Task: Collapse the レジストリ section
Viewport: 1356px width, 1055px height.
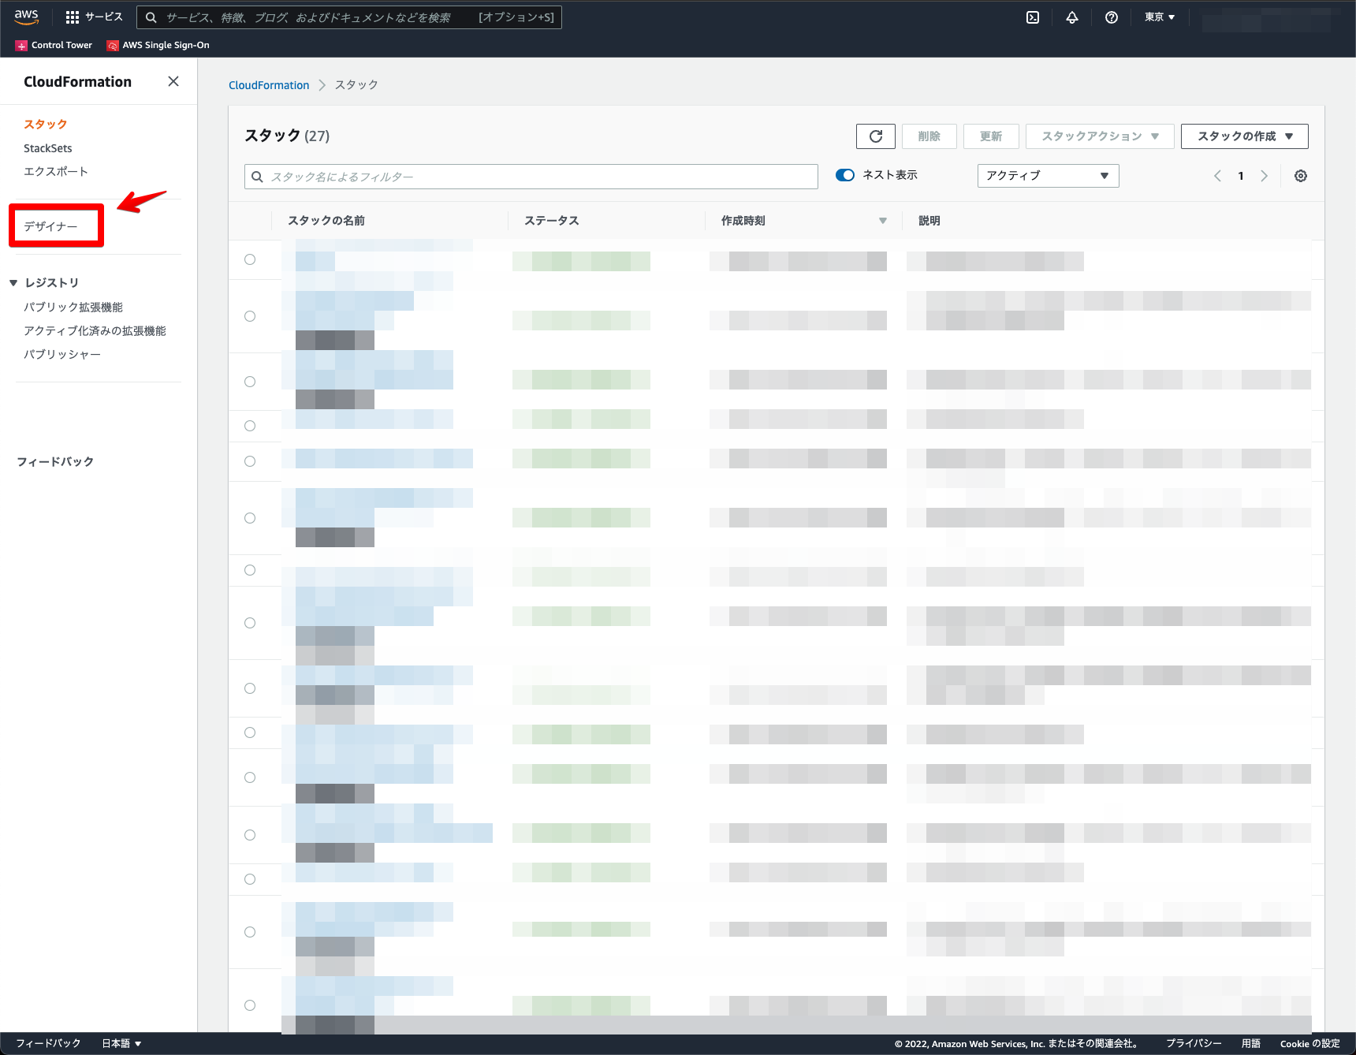Action: [x=13, y=282]
